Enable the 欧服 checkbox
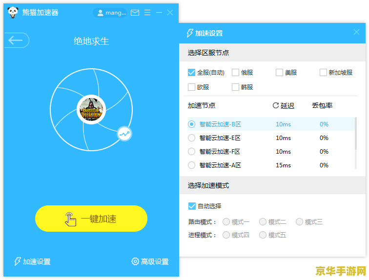 click(x=191, y=87)
